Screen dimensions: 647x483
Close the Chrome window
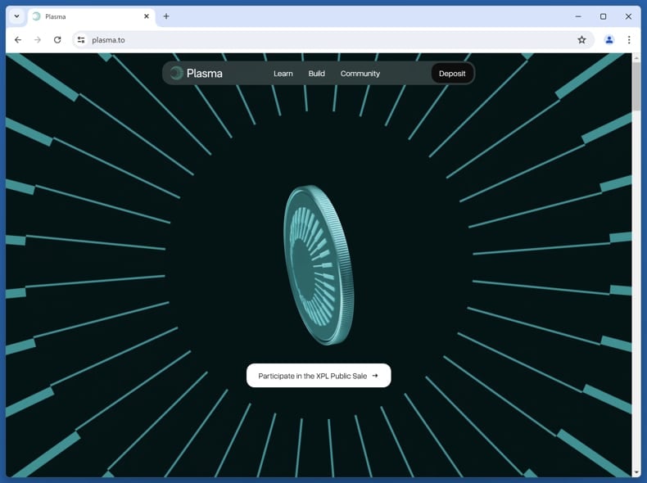(628, 16)
